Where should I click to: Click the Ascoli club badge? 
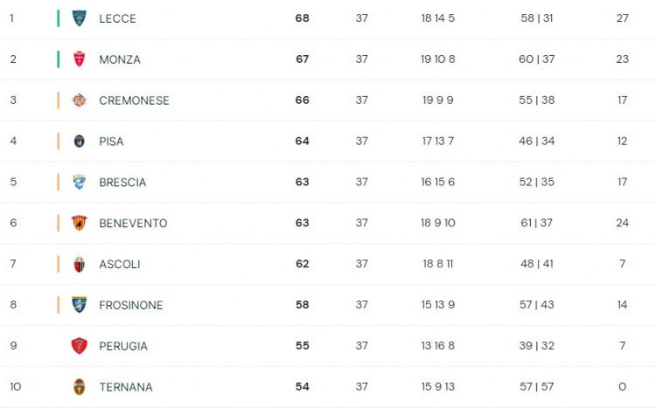79,264
